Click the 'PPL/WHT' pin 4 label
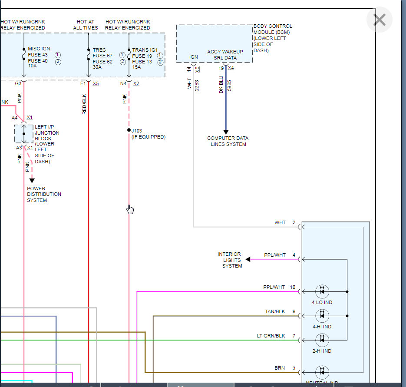The image size is (406, 387). pos(275,255)
